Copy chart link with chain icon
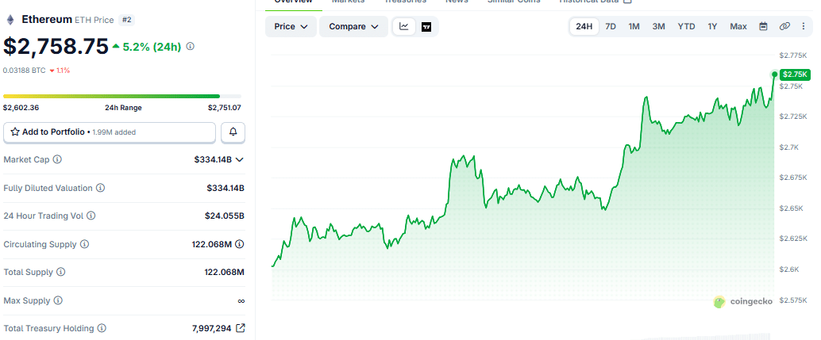 (784, 27)
